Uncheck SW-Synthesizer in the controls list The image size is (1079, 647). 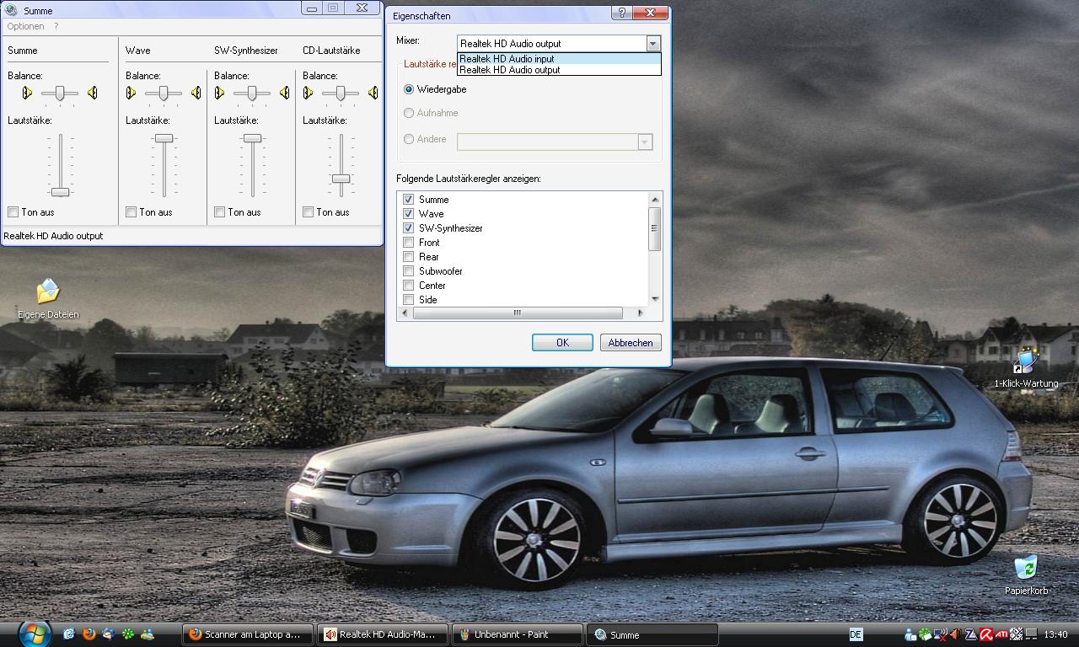[x=408, y=228]
